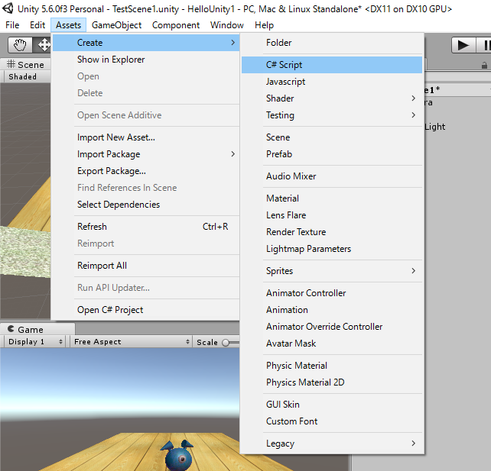Expand the Shader submenu

(x=332, y=98)
